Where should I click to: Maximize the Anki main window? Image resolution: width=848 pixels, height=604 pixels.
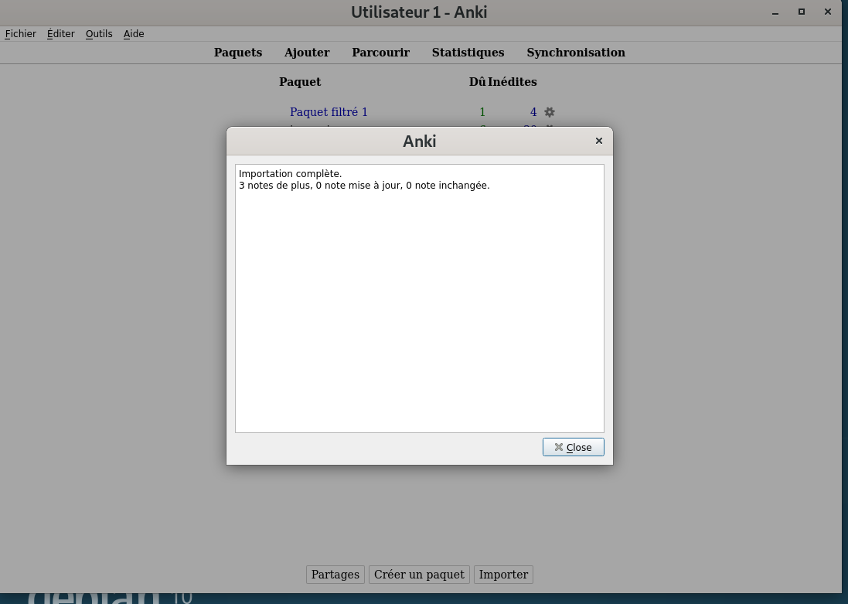(802, 12)
